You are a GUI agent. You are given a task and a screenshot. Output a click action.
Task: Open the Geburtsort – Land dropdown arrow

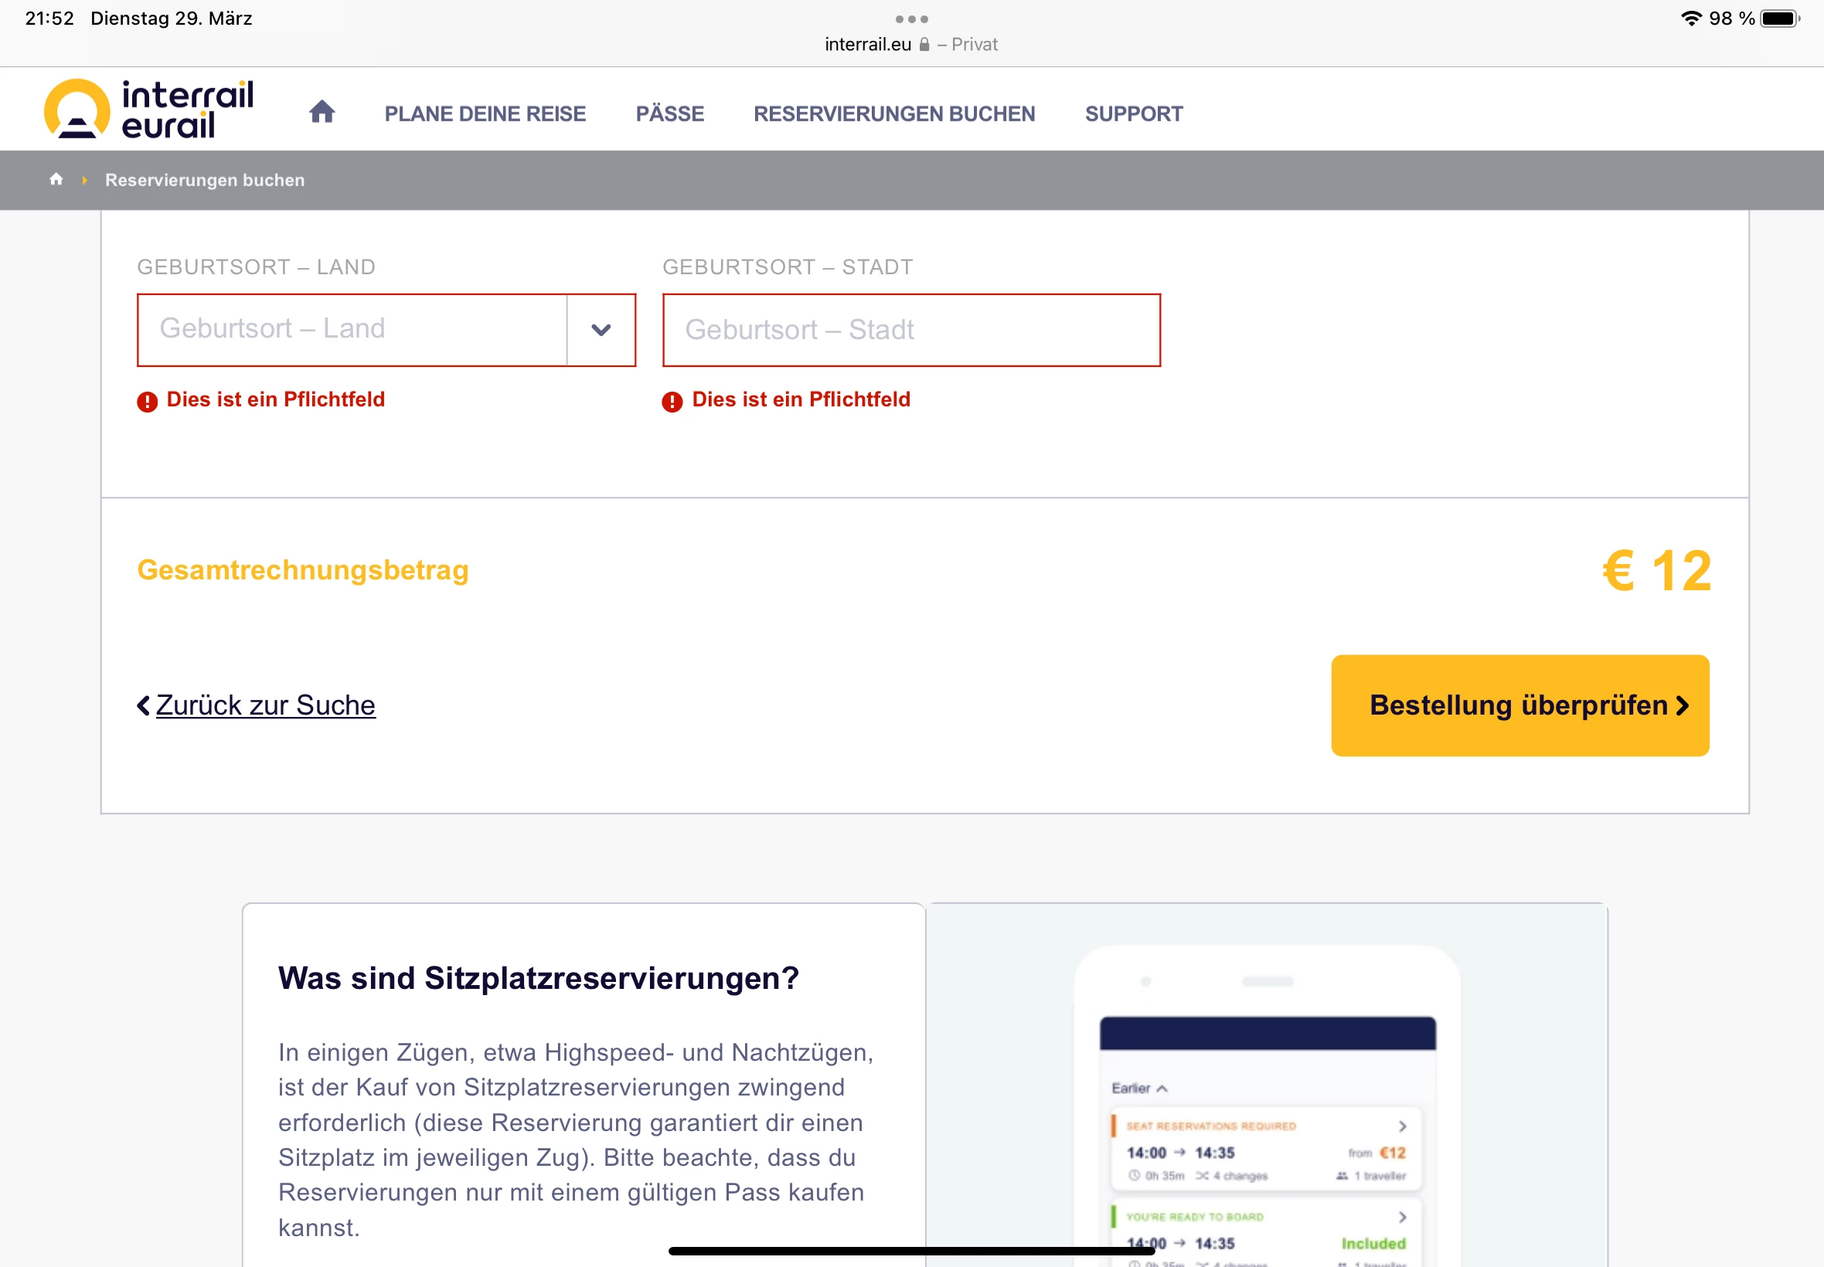(601, 329)
